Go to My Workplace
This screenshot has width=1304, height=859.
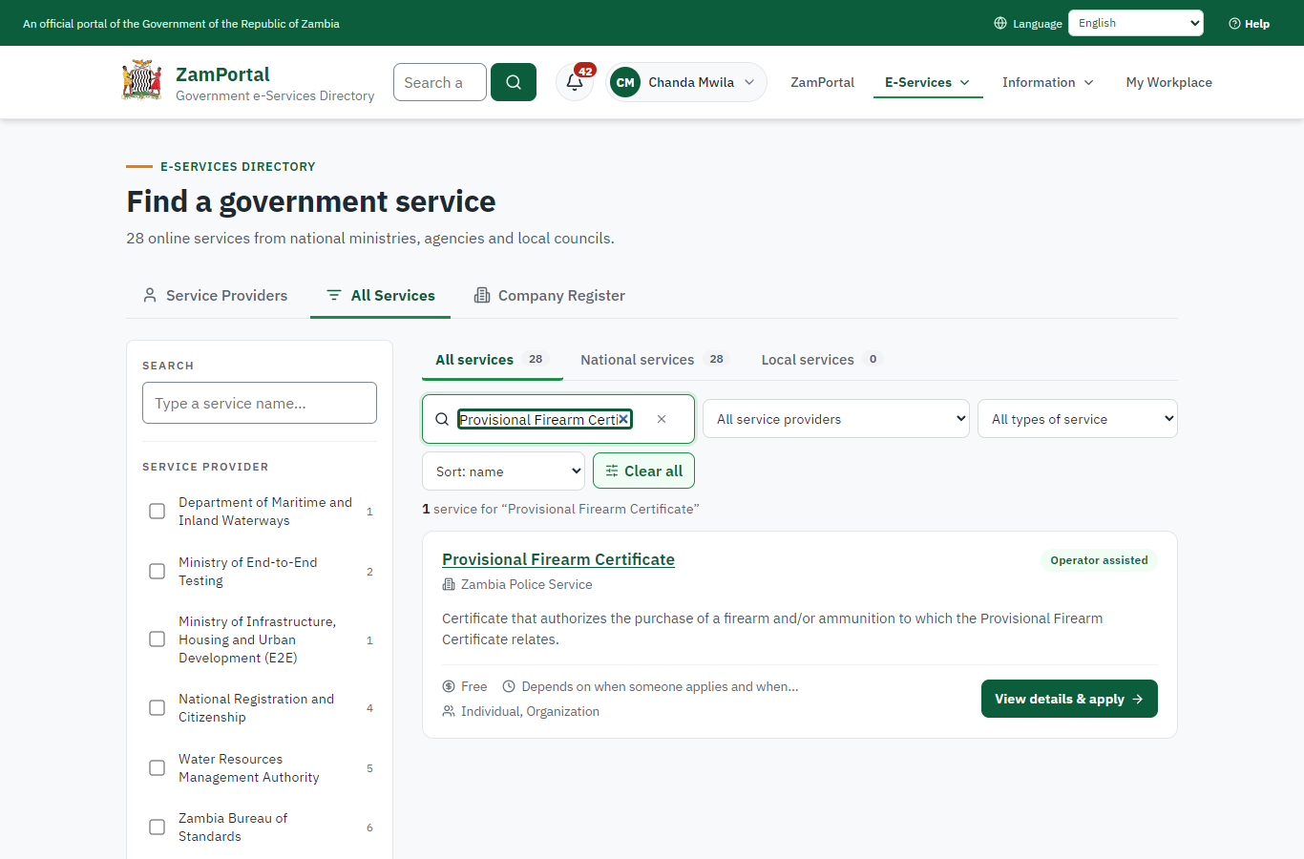pyautogui.click(x=1169, y=82)
